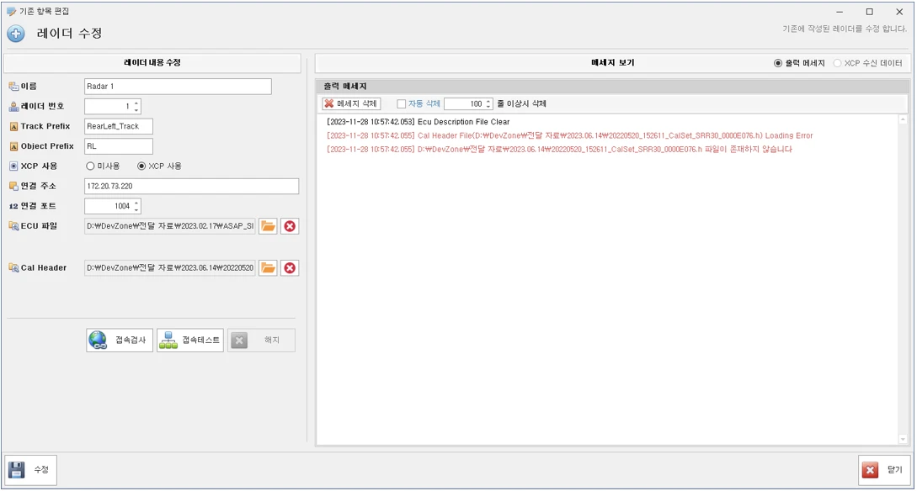
Task: Click the 메세지 보기 panel header
Action: 612,63
